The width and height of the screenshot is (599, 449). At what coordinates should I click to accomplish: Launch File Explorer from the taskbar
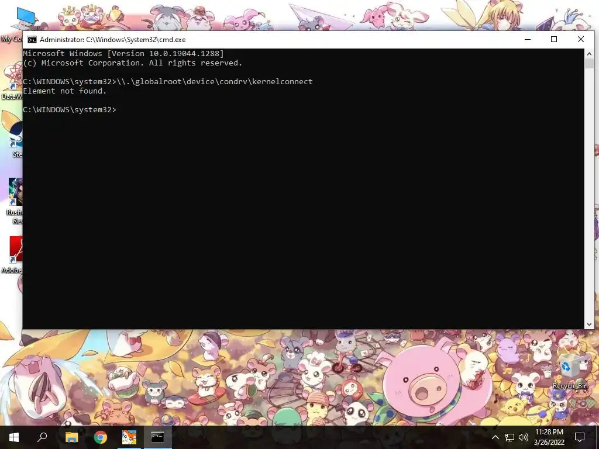(71, 437)
